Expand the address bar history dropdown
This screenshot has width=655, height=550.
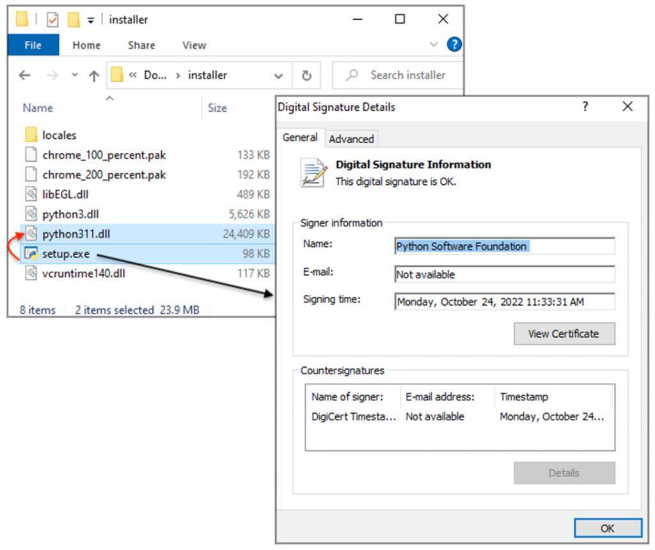pyautogui.click(x=279, y=76)
